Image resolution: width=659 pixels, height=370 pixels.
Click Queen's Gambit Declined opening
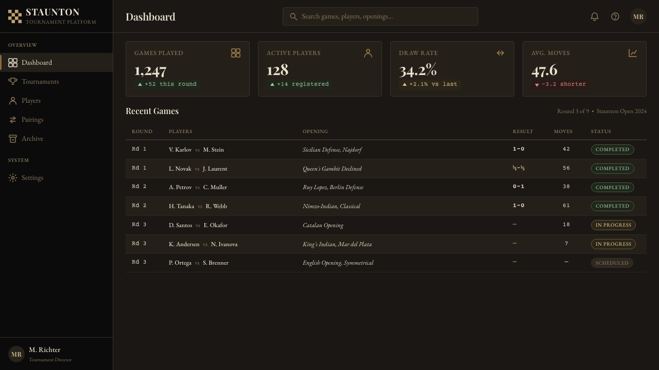[332, 169]
